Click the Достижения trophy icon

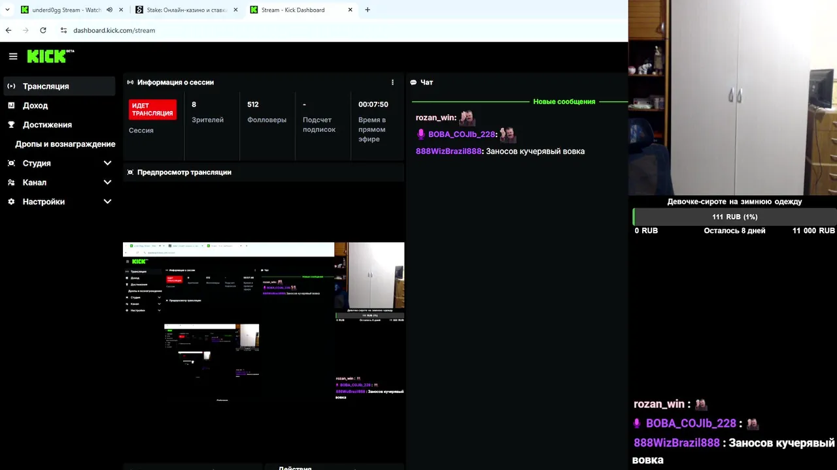pyautogui.click(x=11, y=125)
